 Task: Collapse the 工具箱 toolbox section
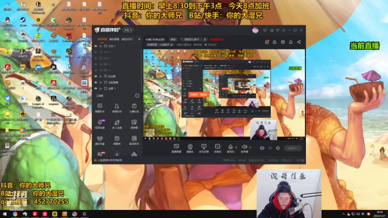[x=137, y=95]
